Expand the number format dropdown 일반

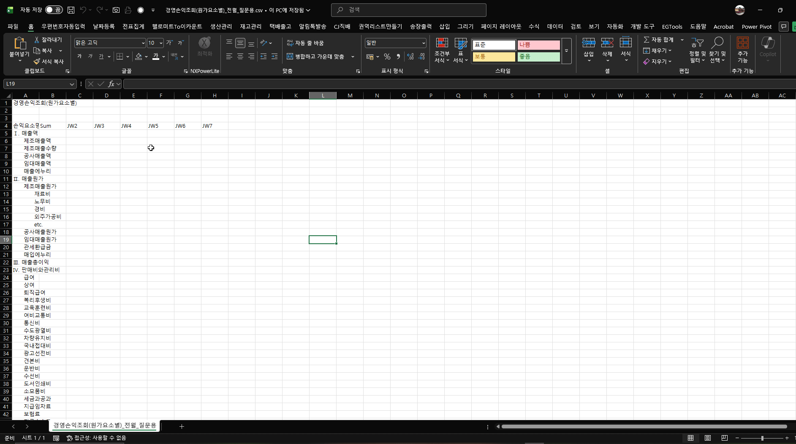[x=423, y=43]
